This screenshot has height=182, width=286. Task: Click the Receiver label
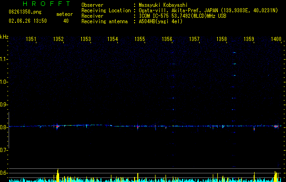pyautogui.click(x=92, y=16)
